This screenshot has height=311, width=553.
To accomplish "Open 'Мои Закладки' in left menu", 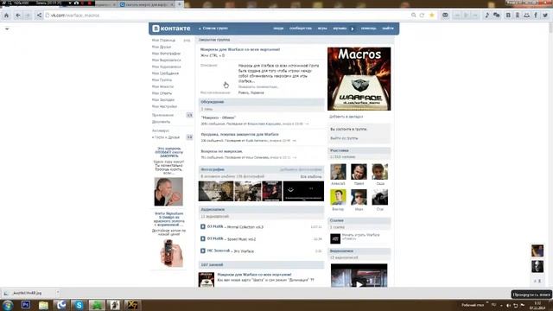I will [x=163, y=100].
